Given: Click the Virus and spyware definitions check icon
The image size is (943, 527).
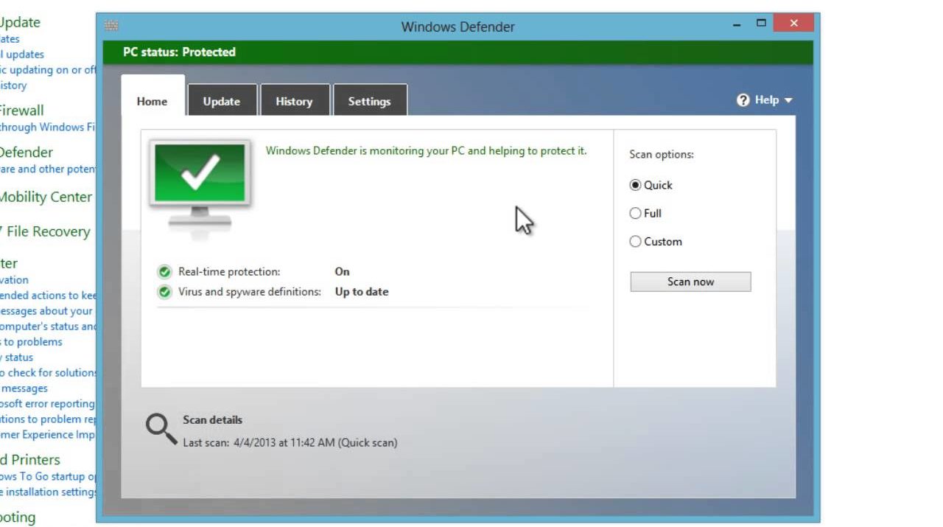Looking at the screenshot, I should pos(164,292).
